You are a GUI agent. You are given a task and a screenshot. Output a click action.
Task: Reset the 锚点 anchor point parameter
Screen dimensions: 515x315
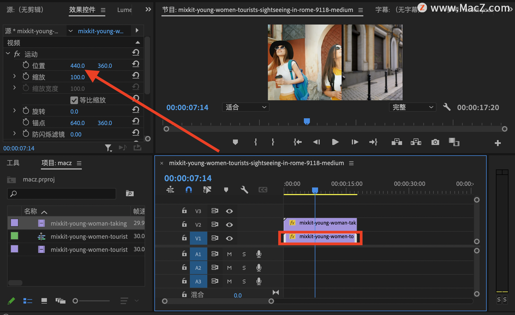(x=136, y=121)
